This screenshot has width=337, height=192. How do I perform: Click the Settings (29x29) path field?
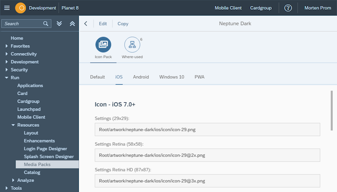pos(207,130)
